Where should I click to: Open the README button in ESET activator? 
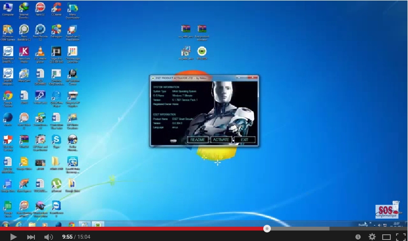(x=197, y=140)
